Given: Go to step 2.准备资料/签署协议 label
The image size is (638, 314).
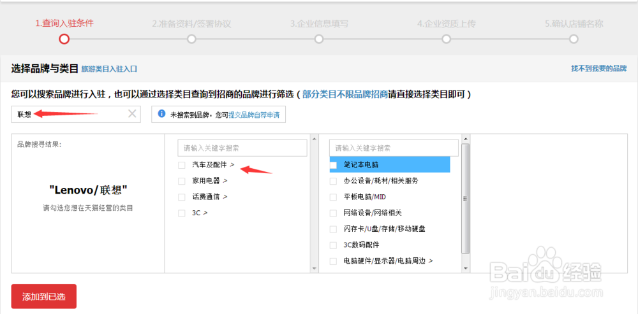Looking at the screenshot, I should pos(191,24).
